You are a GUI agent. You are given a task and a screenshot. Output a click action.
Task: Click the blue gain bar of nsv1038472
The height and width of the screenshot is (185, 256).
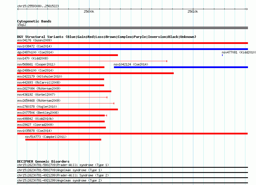(132, 49)
